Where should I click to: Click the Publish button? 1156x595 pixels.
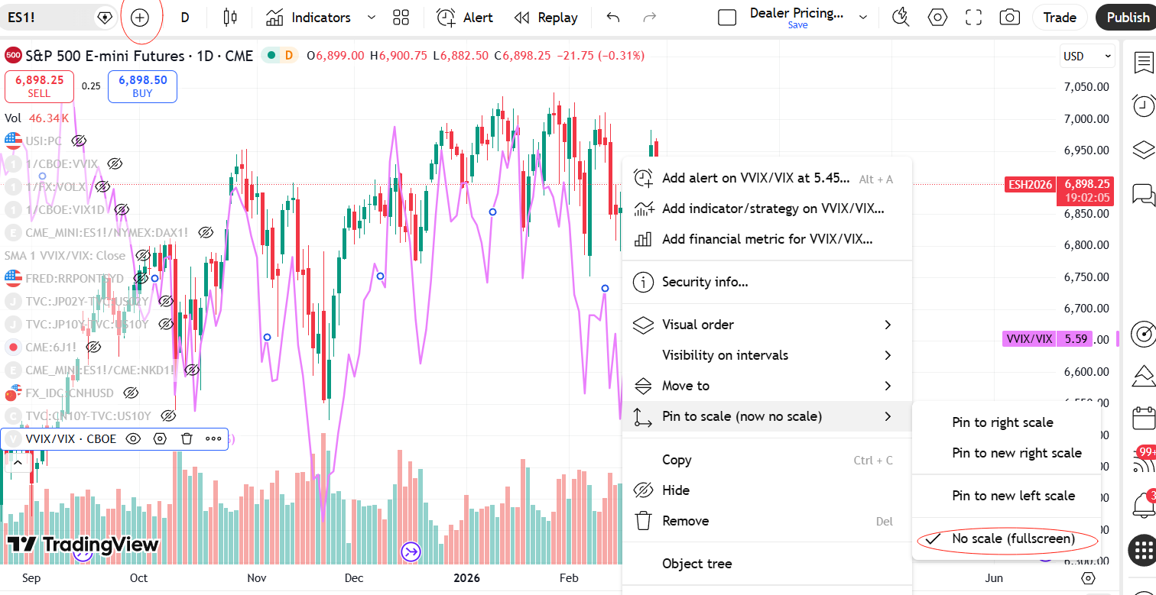(1126, 18)
